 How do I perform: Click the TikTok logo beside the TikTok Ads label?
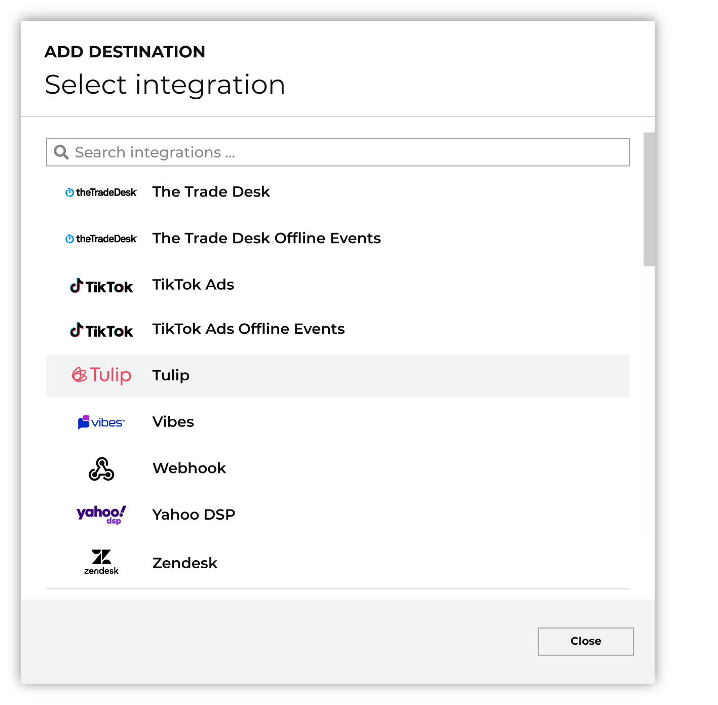point(101,286)
